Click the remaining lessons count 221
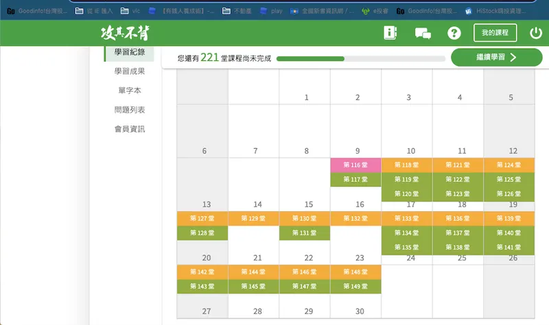This screenshot has height=325, width=549. click(210, 58)
